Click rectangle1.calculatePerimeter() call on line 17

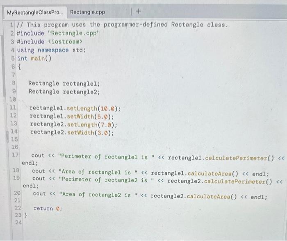(x=221, y=158)
